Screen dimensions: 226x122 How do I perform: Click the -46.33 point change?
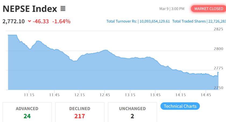[x=41, y=21]
